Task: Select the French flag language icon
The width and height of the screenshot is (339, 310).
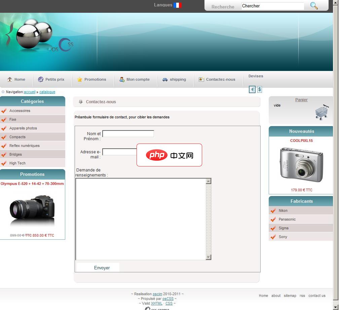Action: click(178, 5)
